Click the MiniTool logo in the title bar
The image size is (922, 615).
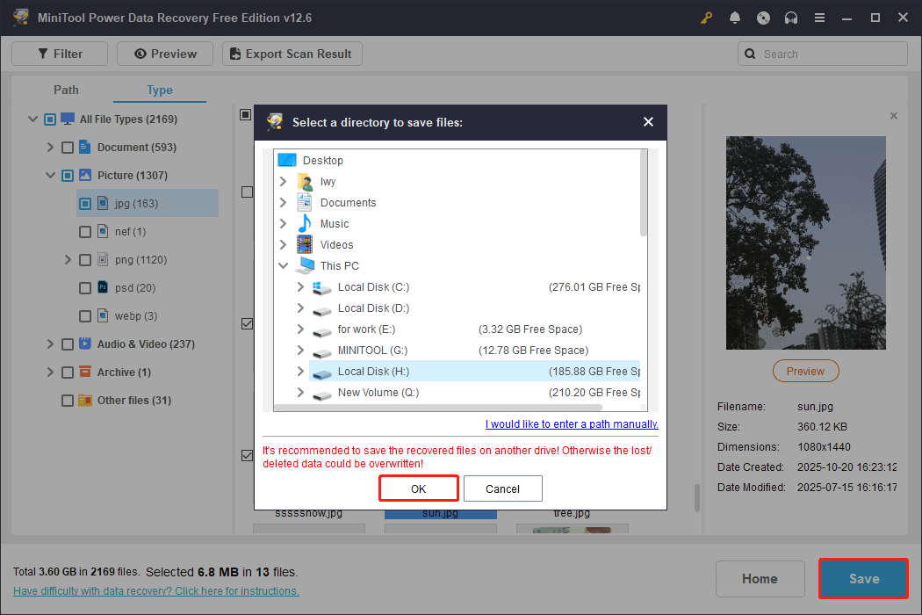[x=19, y=17]
